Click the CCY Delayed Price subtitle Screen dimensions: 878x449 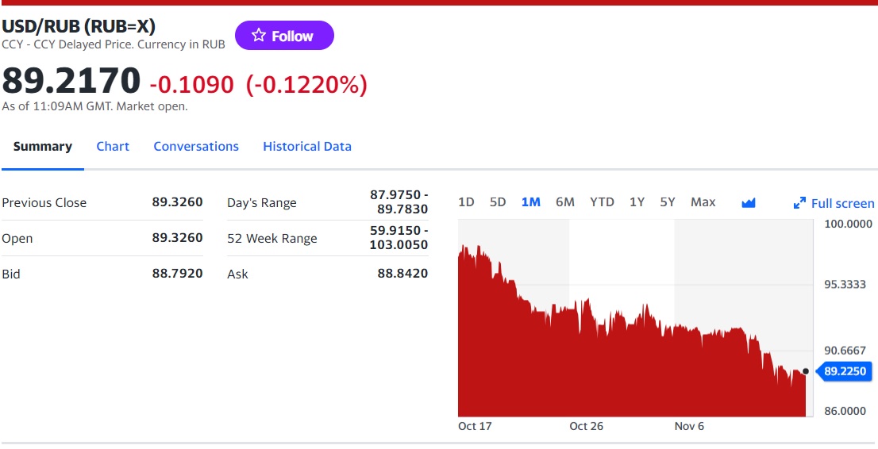(113, 44)
